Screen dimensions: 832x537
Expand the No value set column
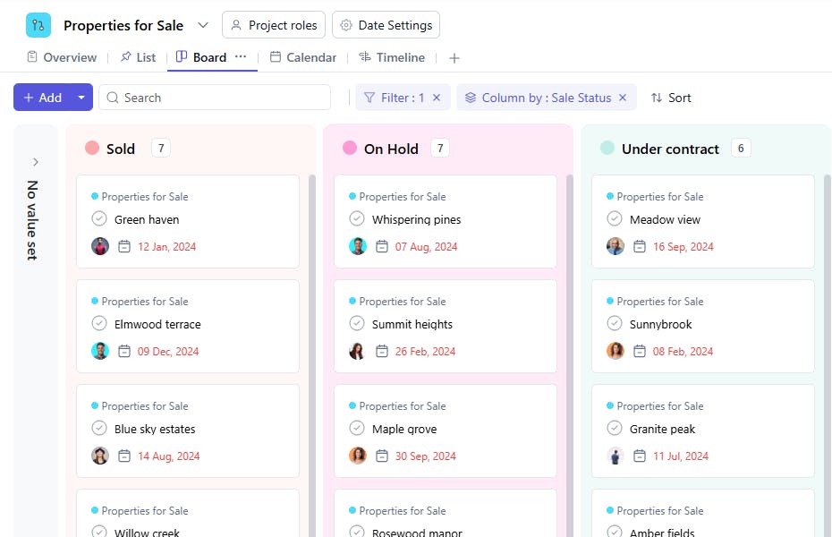(x=36, y=162)
